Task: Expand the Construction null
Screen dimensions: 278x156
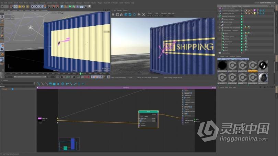Action: coord(218,53)
